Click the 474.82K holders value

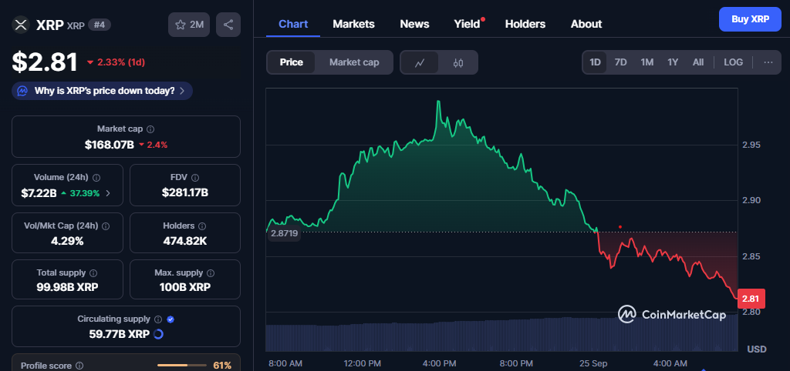tap(185, 241)
